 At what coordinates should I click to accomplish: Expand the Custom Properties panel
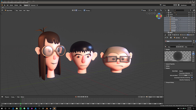pyautogui.click(x=170, y=64)
